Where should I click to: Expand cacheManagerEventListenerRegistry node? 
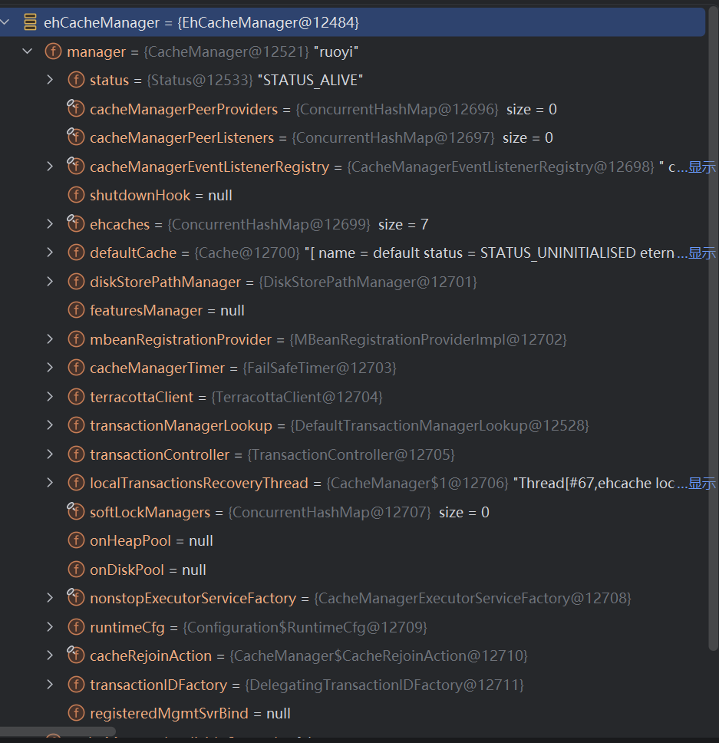(x=50, y=167)
